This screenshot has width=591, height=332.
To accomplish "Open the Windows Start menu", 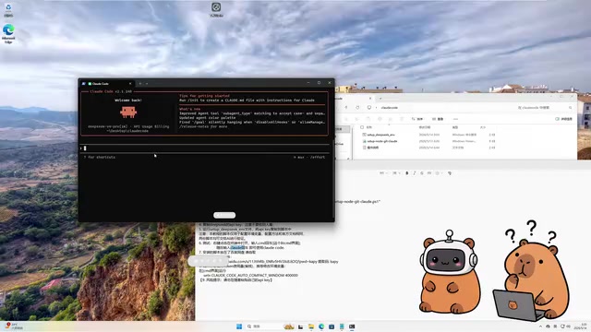I will pyautogui.click(x=239, y=326).
